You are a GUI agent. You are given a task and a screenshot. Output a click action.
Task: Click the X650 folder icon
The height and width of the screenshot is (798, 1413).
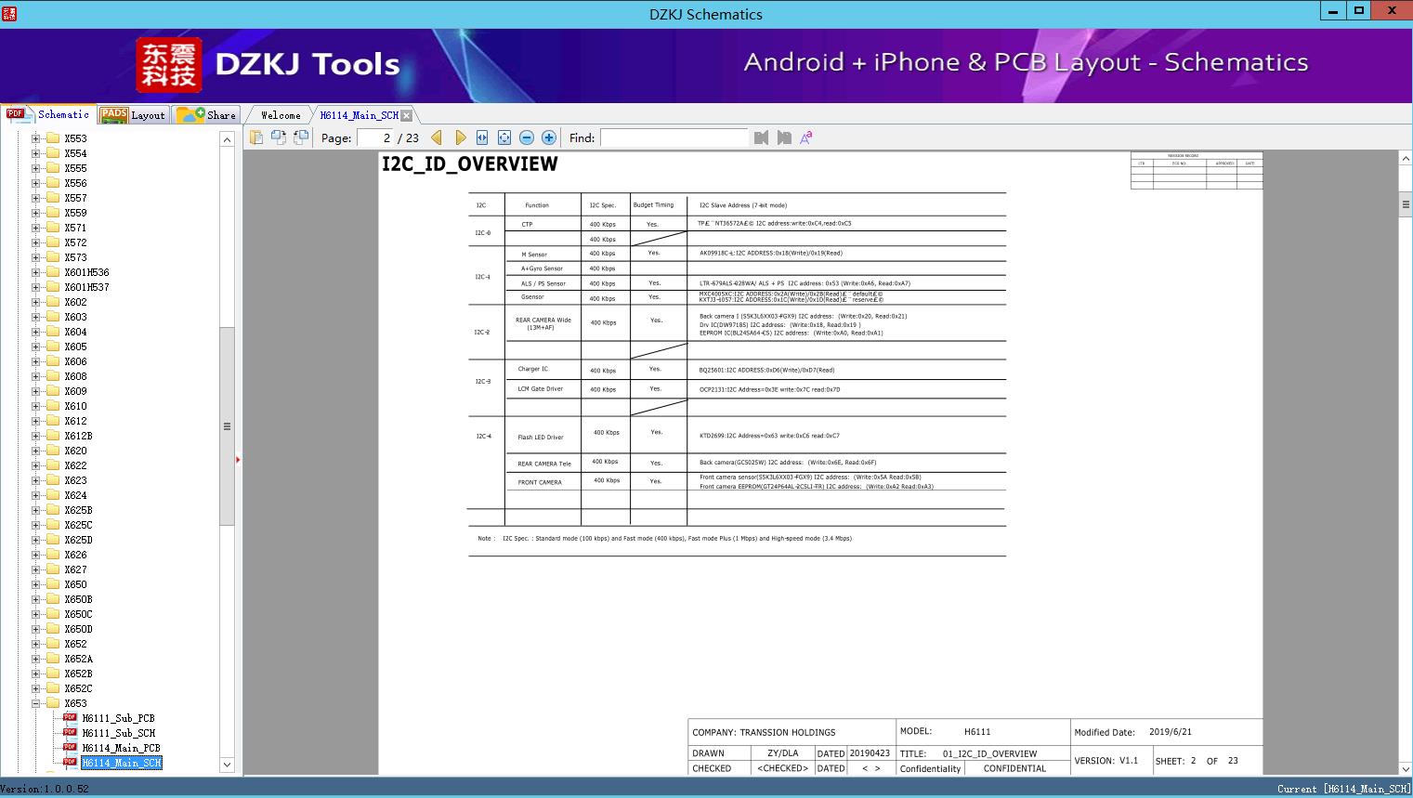tap(53, 584)
